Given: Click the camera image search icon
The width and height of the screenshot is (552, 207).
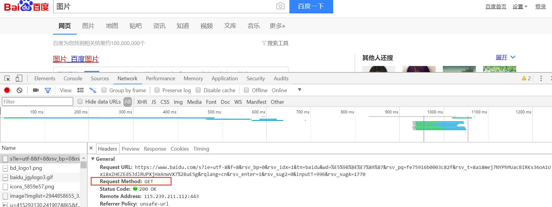Looking at the screenshot, I should [x=280, y=6].
